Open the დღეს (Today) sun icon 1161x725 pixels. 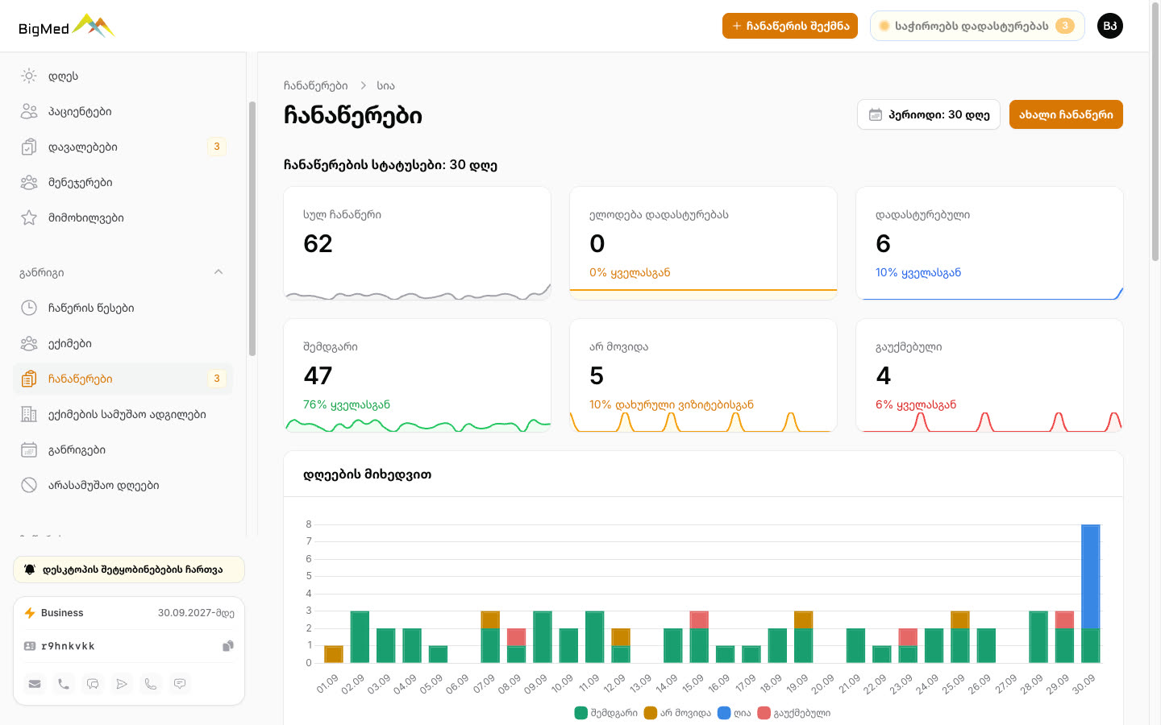[x=29, y=76]
